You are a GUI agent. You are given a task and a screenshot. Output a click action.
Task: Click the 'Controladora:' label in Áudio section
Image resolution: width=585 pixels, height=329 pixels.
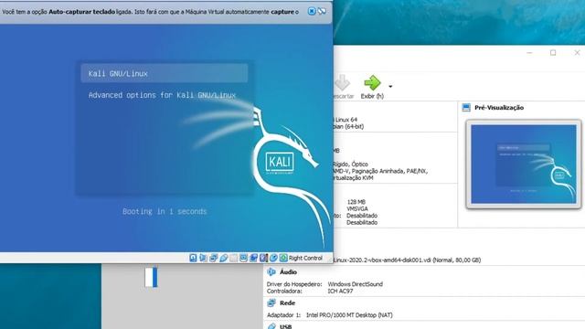(x=284, y=291)
